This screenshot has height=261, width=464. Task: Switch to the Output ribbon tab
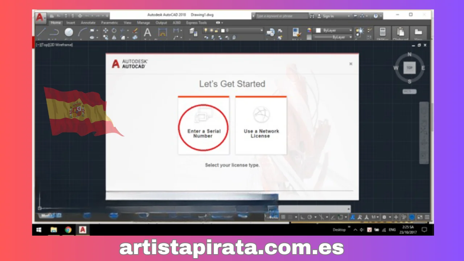(x=161, y=23)
